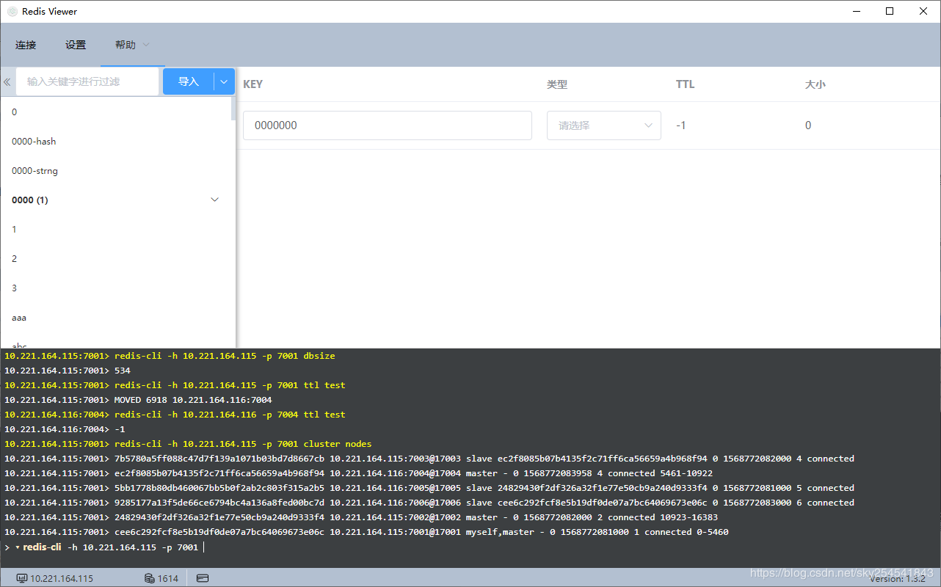This screenshot has width=941, height=587.
Task: Open the 设置 menu
Action: click(76, 45)
